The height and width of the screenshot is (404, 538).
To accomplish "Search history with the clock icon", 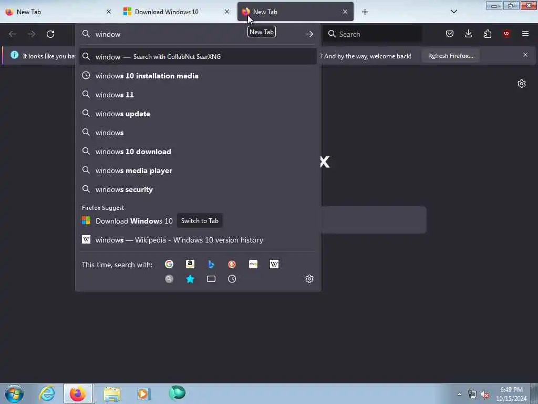I will (232, 279).
